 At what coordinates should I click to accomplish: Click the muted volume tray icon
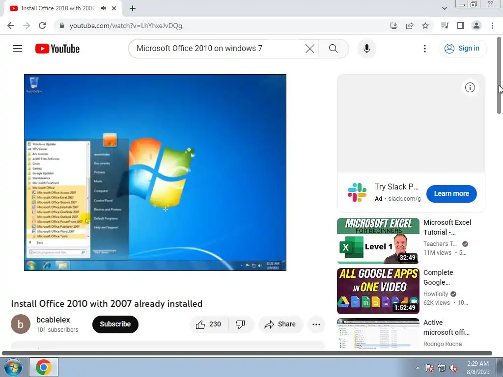pos(453,368)
